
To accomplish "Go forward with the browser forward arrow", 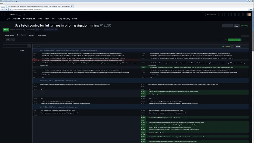I will coord(11,9).
